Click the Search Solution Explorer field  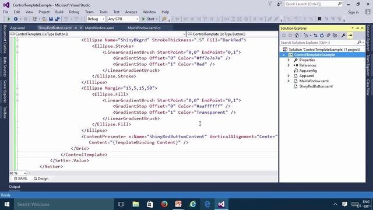[x=322, y=43]
